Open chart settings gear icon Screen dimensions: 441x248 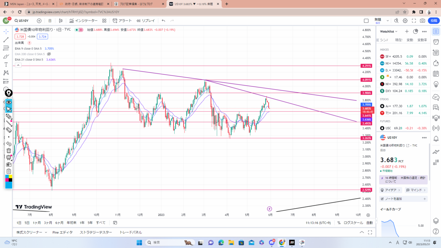coord(405,21)
